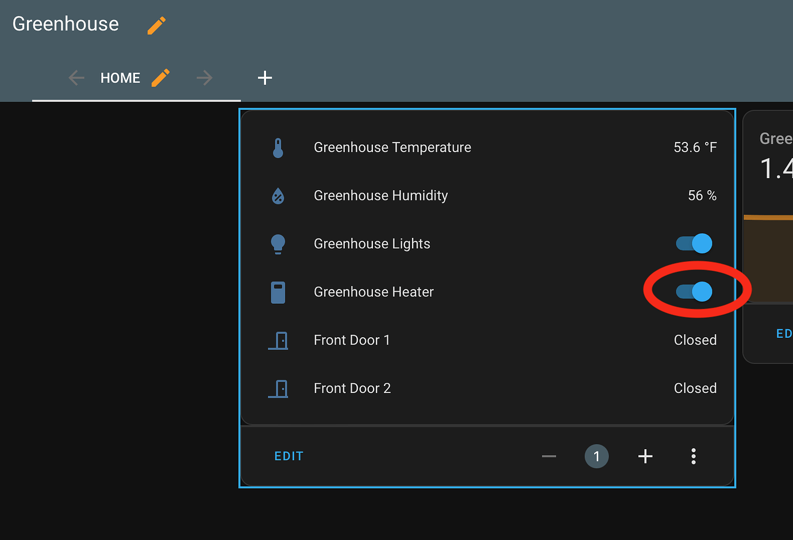Click the Greenhouse Lights bulb icon
The height and width of the screenshot is (540, 793).
pos(278,244)
